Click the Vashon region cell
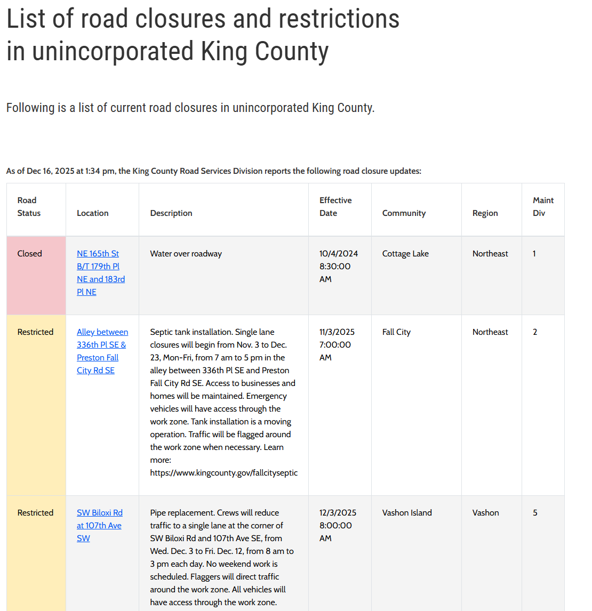Image resolution: width=592 pixels, height=611 pixels. coord(485,512)
